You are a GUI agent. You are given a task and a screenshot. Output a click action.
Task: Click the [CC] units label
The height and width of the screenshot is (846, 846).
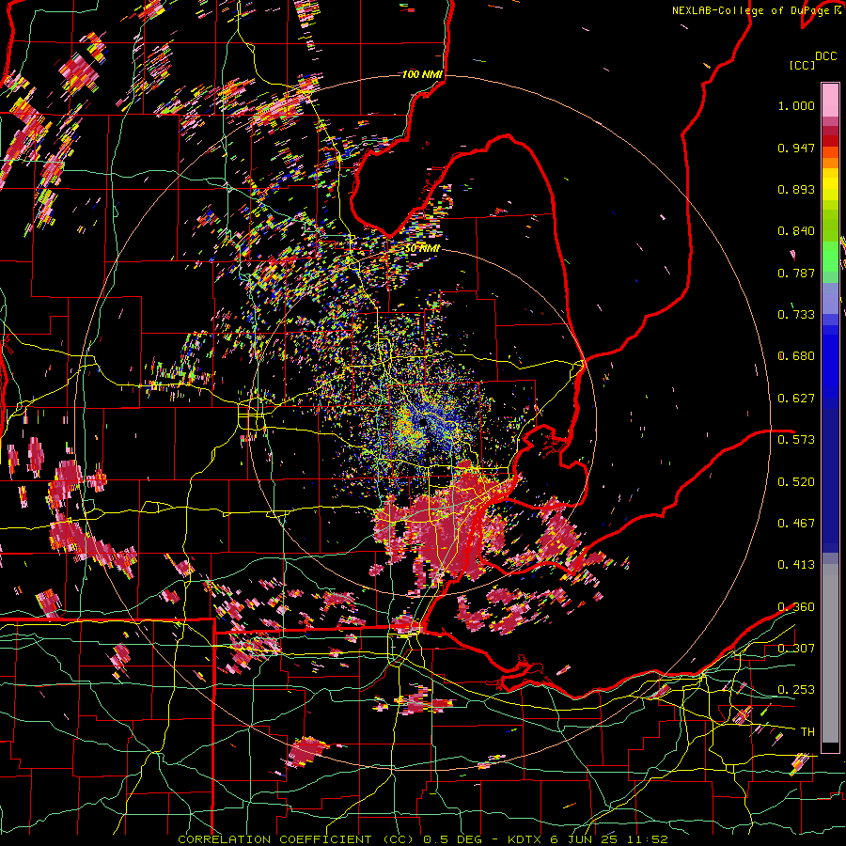(802, 65)
